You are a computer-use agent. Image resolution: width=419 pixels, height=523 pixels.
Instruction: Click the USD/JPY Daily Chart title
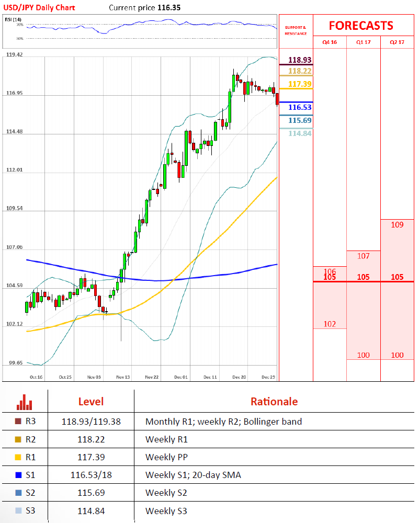pyautogui.click(x=39, y=8)
